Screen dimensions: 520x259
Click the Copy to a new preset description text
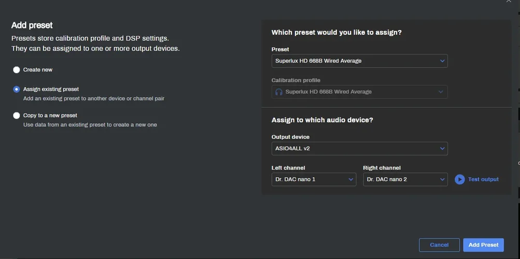(x=90, y=125)
